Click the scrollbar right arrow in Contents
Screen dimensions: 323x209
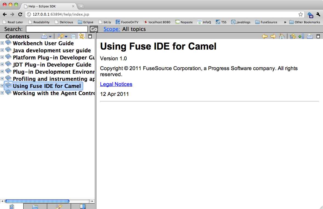[92, 201]
